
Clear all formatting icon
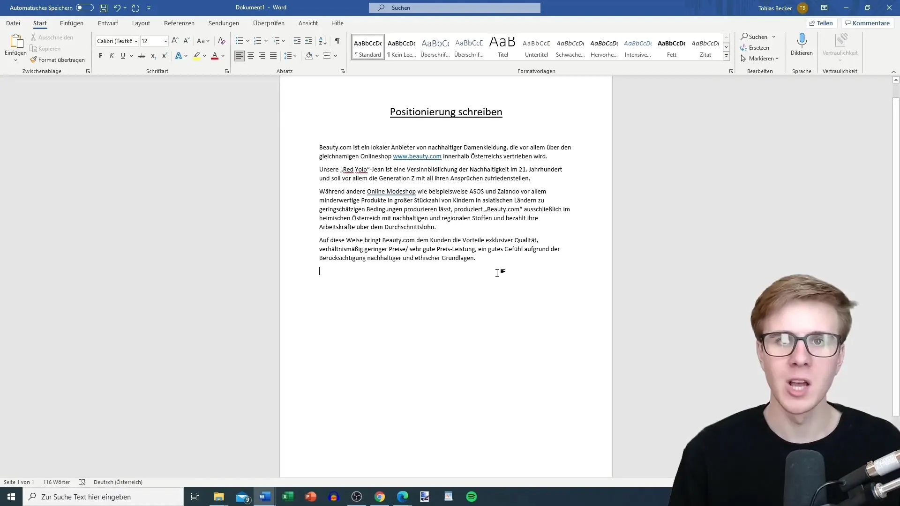(222, 41)
